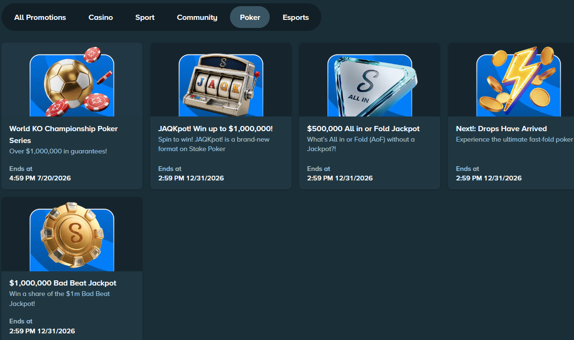Switch to the Casino tab

(x=101, y=18)
